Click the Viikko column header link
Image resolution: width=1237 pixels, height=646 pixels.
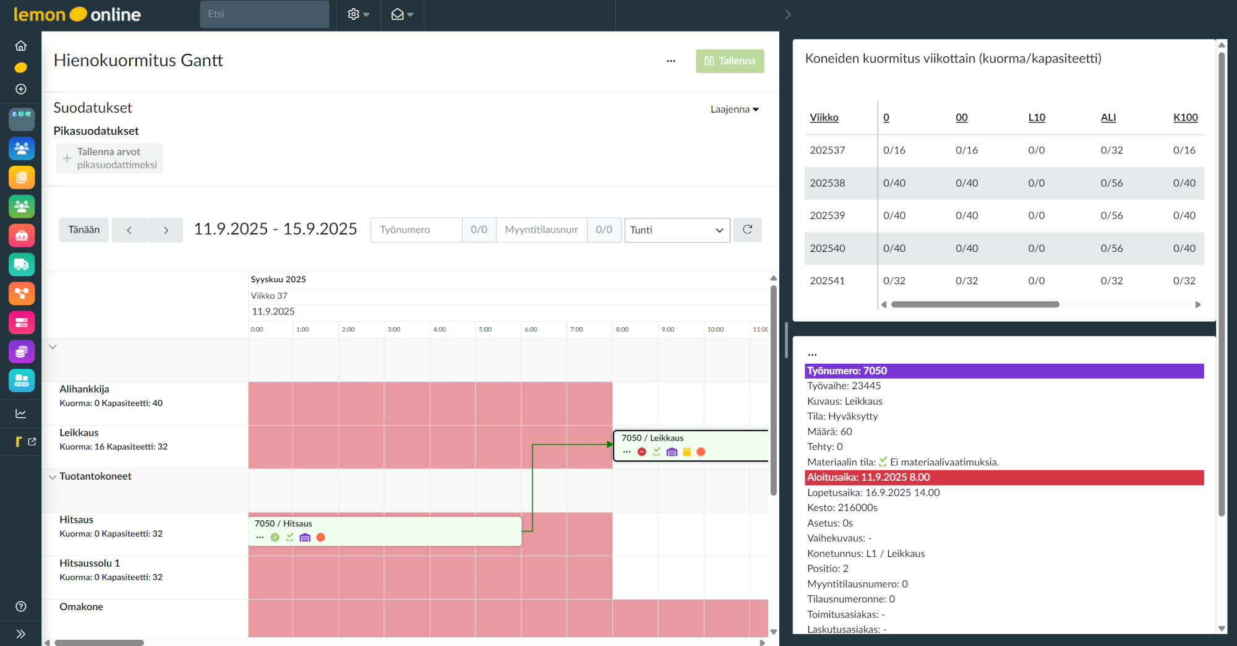pyautogui.click(x=824, y=118)
